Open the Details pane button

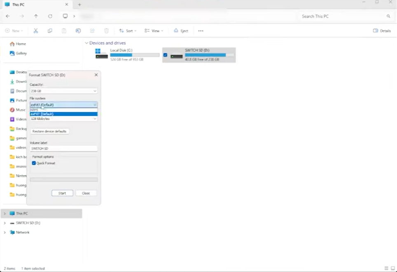pyautogui.click(x=382, y=31)
